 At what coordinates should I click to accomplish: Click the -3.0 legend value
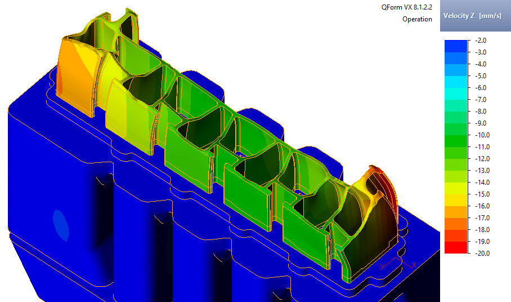tap(481, 52)
